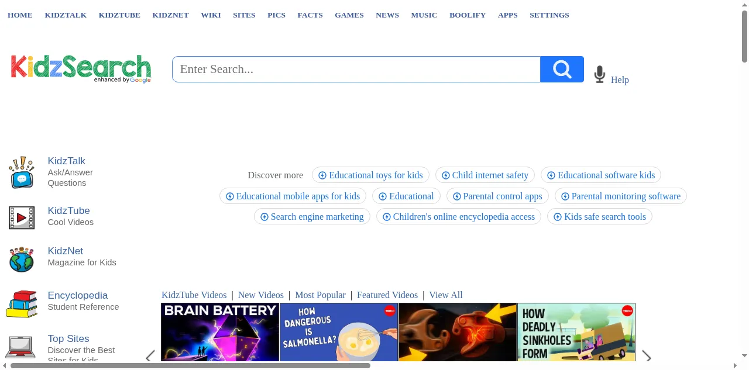749x370 pixels.
Task: Click the Top Sites sidebar title link
Action: coord(68,339)
